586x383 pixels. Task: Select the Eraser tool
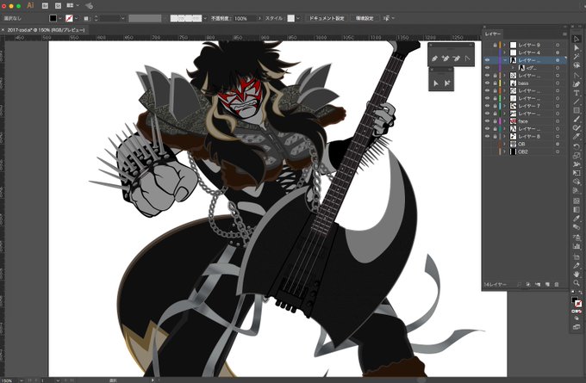[577, 138]
